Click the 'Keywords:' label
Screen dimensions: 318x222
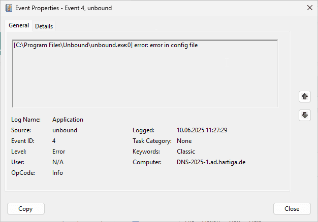(146, 152)
